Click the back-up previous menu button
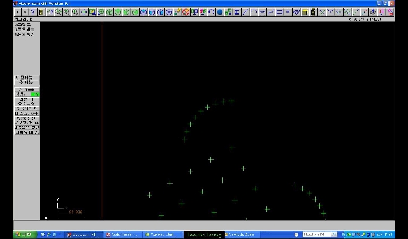The image size is (408, 239). (x=27, y=78)
